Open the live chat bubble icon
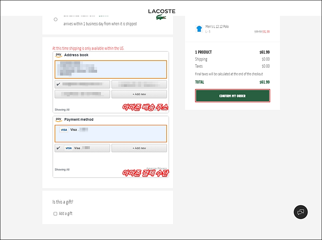Screen dimensions: 322x240 (301, 212)
